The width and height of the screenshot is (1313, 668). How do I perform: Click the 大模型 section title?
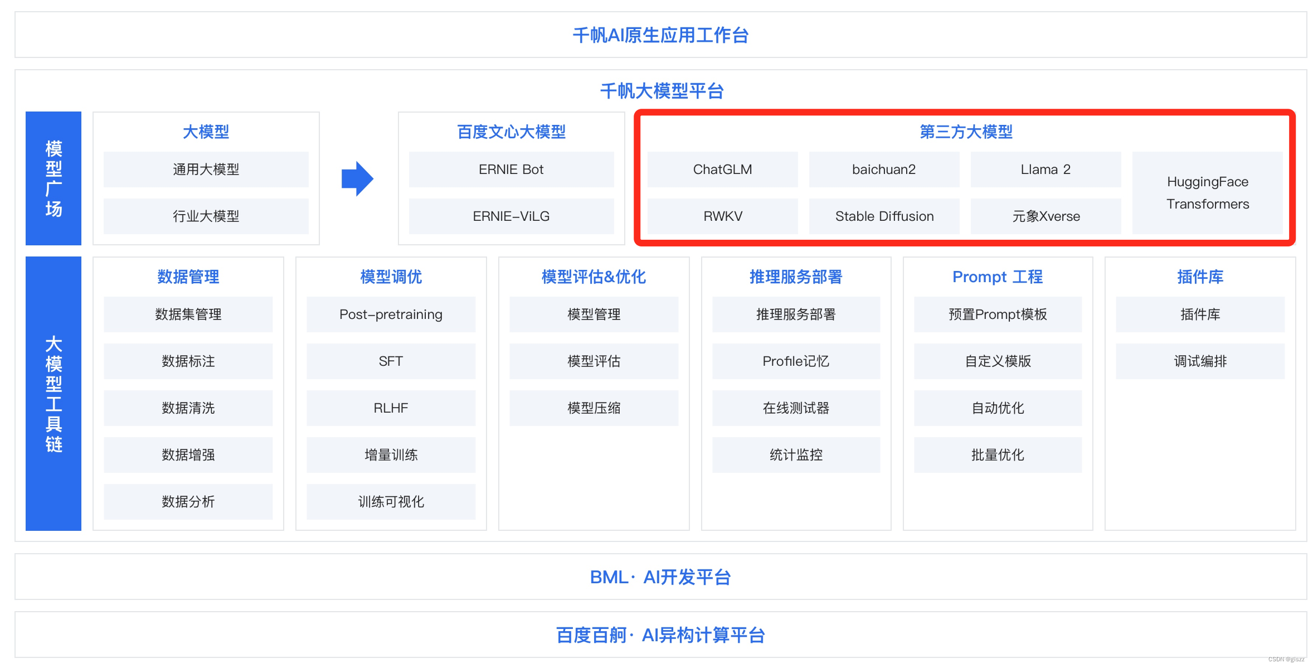206,132
